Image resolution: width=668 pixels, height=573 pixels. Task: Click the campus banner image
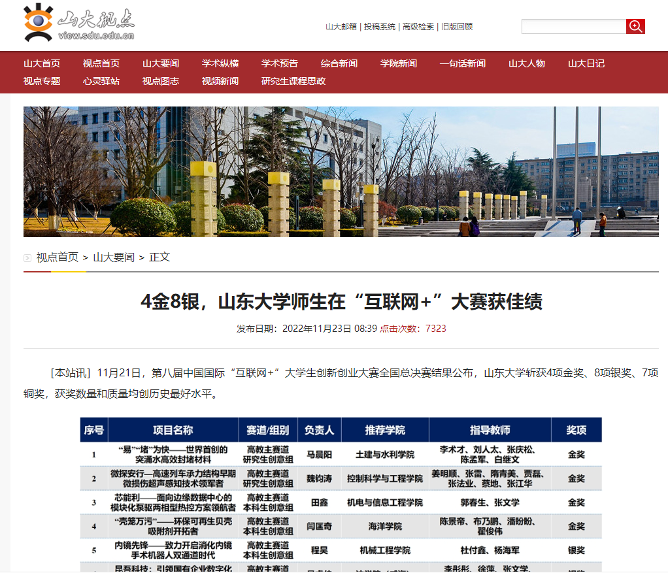(x=341, y=172)
